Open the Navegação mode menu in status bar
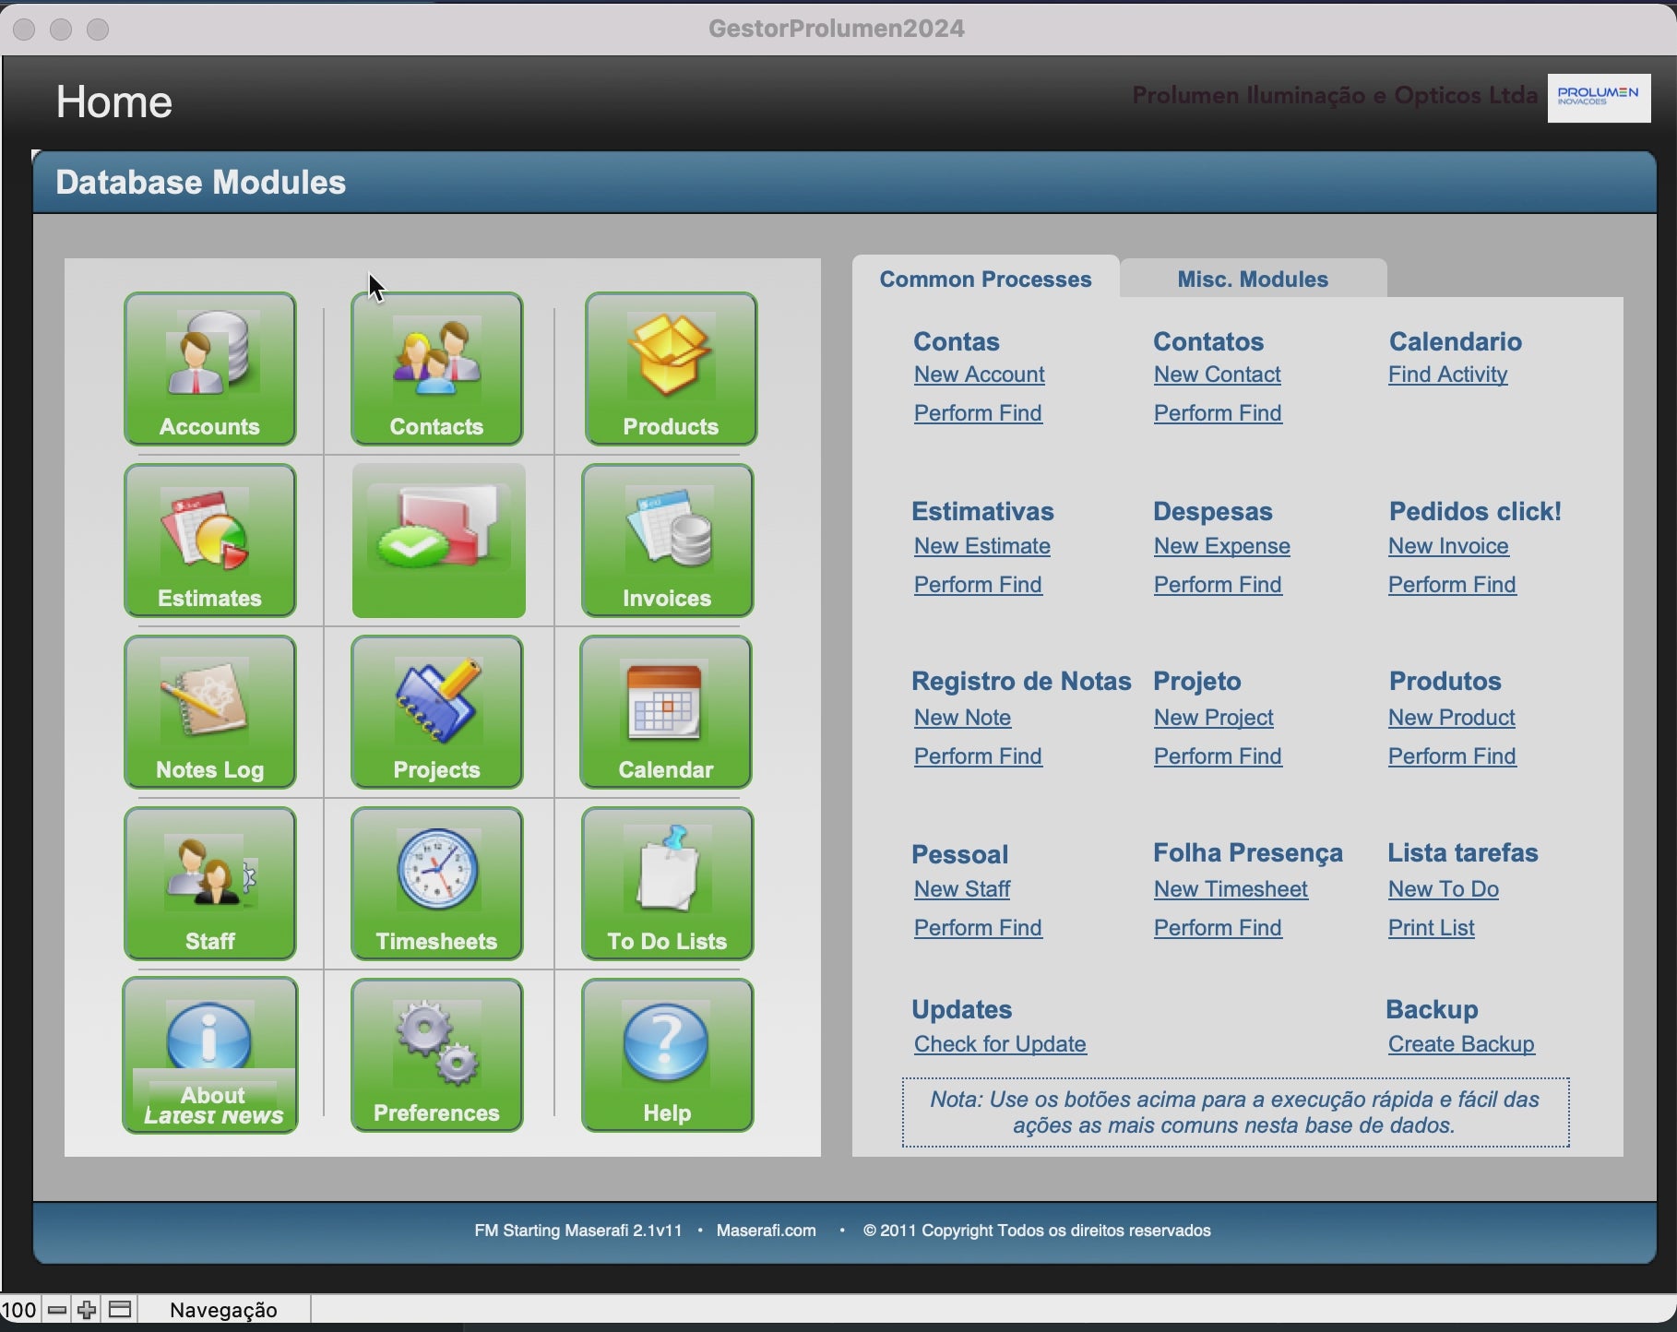The width and height of the screenshot is (1677, 1332). (223, 1310)
